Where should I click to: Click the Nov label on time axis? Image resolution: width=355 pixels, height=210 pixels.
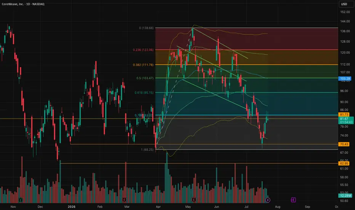[x=13, y=207]
